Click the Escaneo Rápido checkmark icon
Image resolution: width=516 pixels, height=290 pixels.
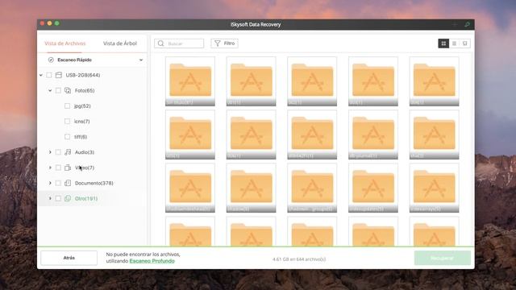pyautogui.click(x=51, y=60)
